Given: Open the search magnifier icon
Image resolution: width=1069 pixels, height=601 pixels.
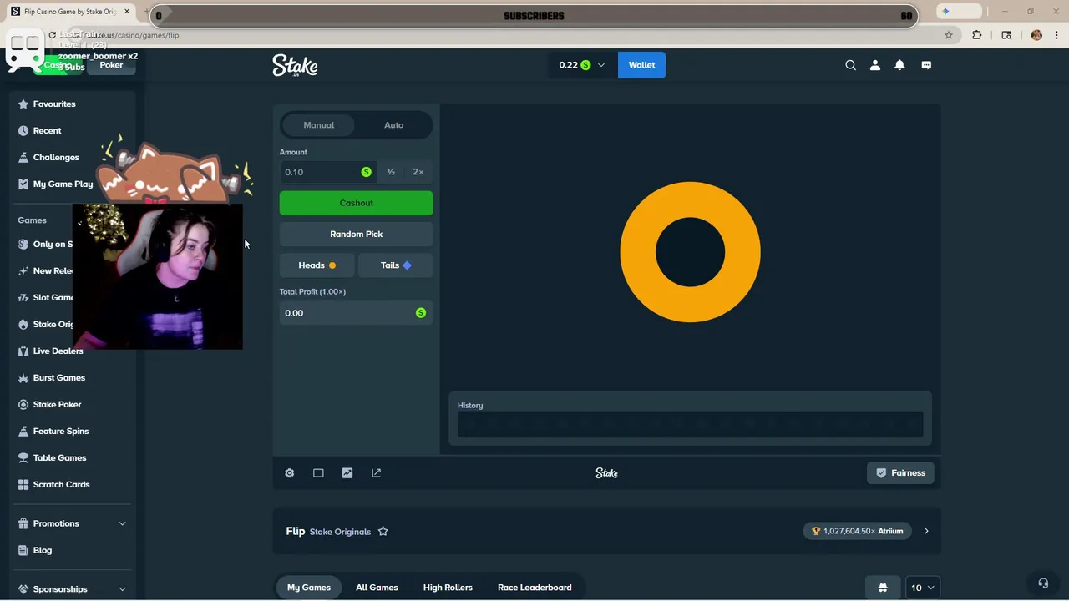Looking at the screenshot, I should coord(850,65).
